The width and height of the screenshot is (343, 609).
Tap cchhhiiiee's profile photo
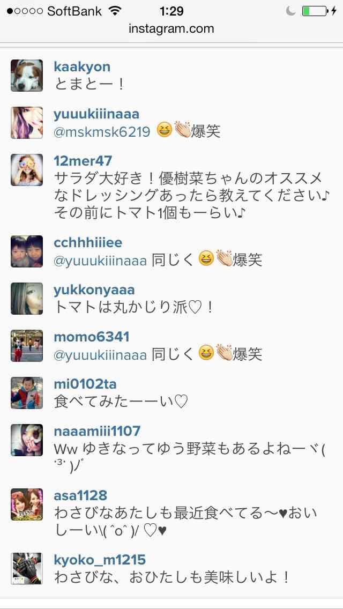pos(27,251)
